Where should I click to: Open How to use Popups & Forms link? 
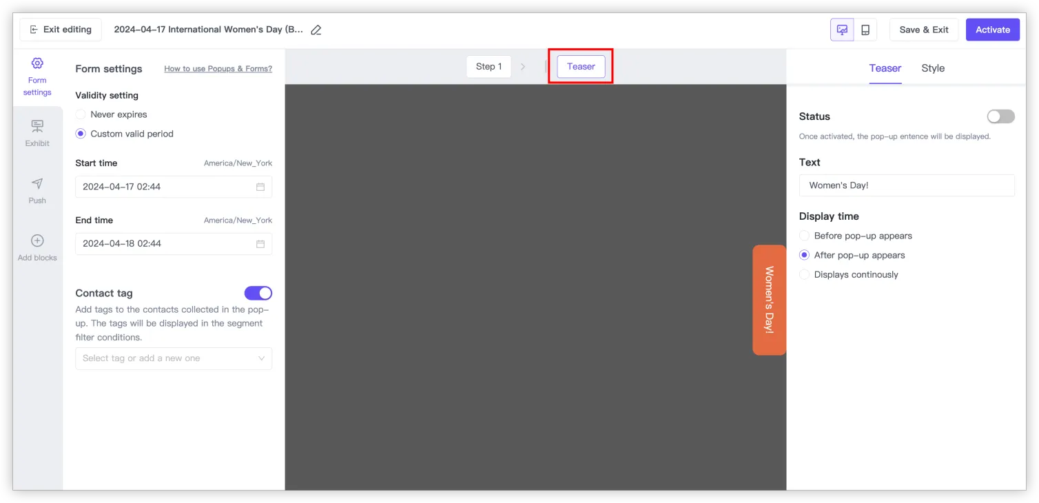point(218,69)
